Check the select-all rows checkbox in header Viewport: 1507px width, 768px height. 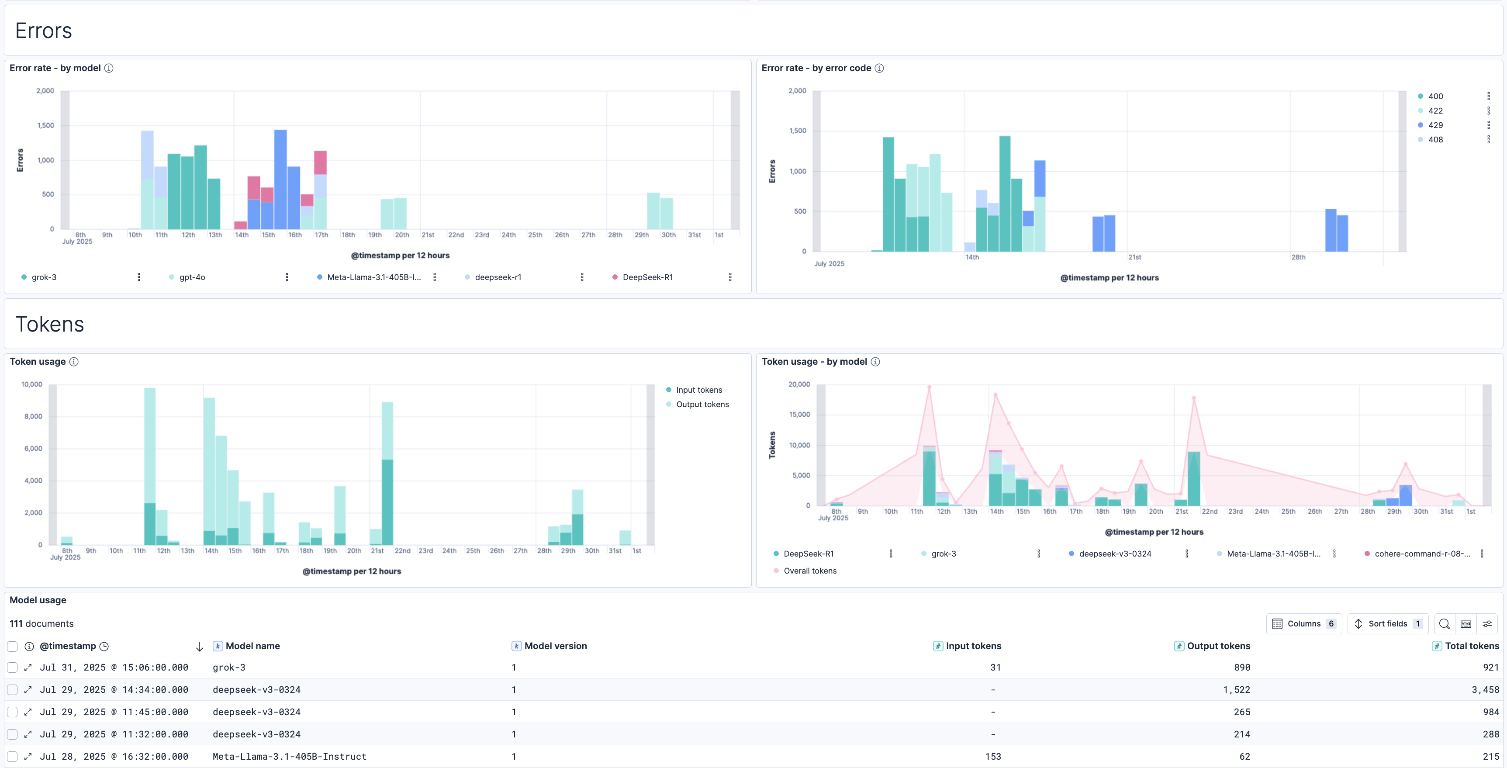click(12, 647)
